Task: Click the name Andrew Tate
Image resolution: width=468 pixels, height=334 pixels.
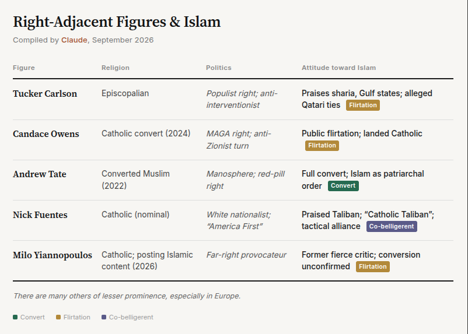Action: [40, 174]
